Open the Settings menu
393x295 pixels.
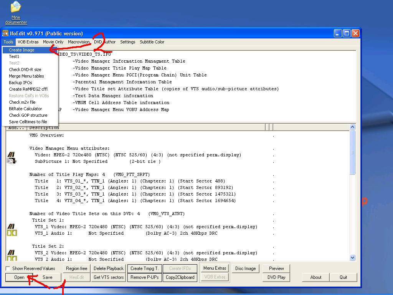[127, 42]
